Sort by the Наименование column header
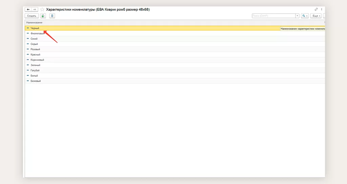This screenshot has width=347, height=184. pos(34,22)
